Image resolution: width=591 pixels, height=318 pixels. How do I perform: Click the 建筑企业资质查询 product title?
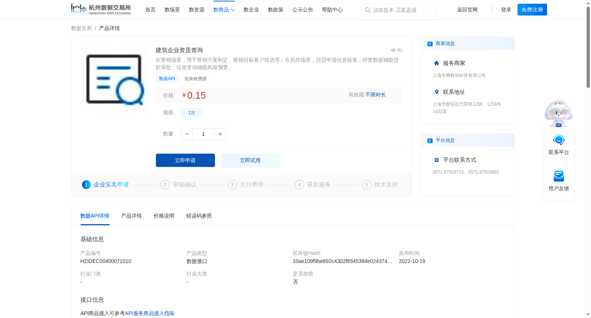179,50
